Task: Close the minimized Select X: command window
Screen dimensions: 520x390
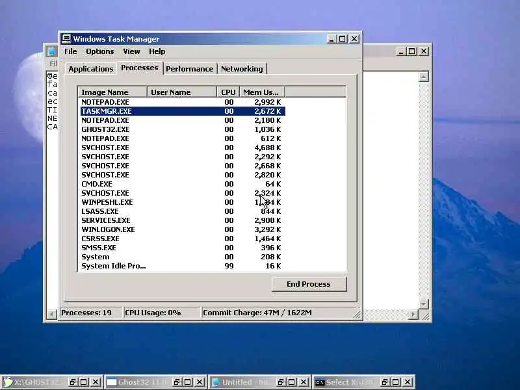Action: [x=408, y=382]
